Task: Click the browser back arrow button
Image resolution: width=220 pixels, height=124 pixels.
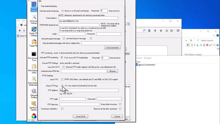Action: click(20, 31)
